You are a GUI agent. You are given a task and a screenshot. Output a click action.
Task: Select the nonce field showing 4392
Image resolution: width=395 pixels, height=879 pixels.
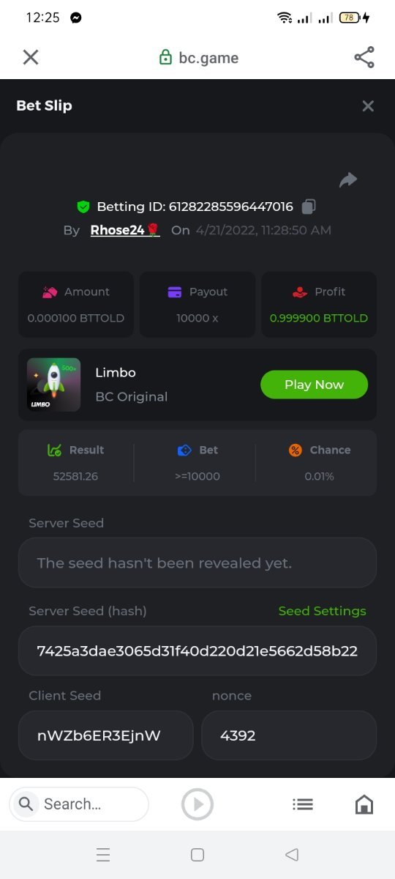(x=289, y=735)
